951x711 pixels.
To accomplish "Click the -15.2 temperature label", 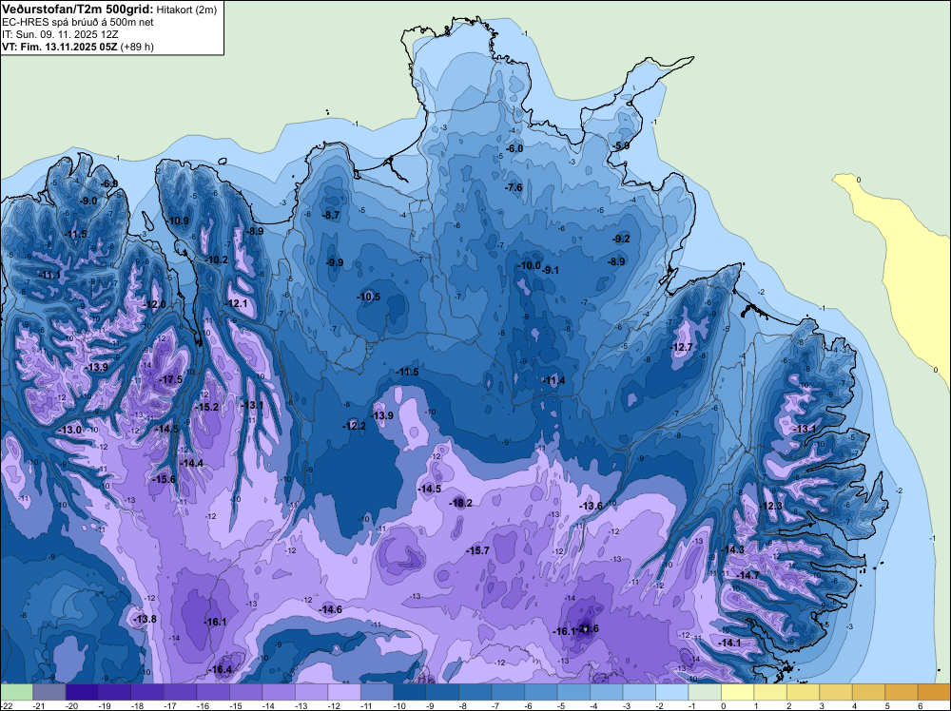I will [207, 408].
